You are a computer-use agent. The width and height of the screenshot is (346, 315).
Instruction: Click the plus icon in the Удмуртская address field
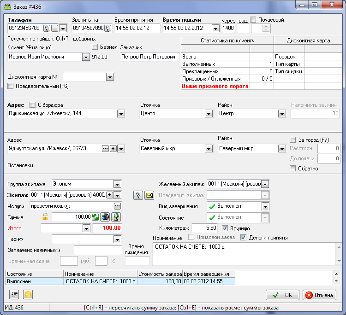pos(113,148)
